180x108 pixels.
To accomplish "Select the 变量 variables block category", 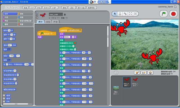I will tap(26, 24).
